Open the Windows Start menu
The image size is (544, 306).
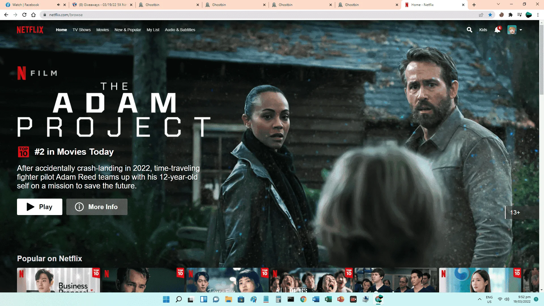(166, 299)
